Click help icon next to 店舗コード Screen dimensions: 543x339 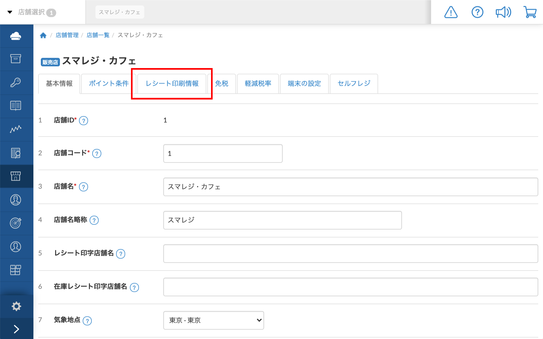pos(97,154)
